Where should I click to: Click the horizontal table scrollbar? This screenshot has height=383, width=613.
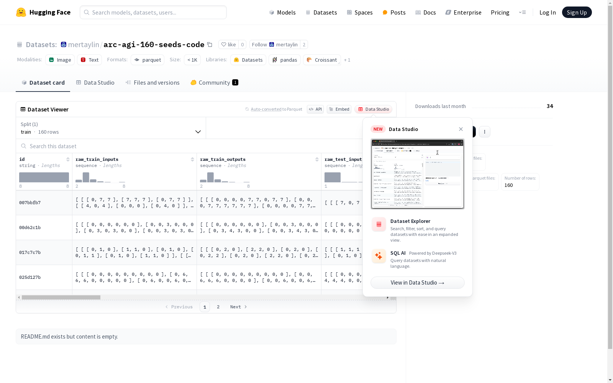coord(61,297)
